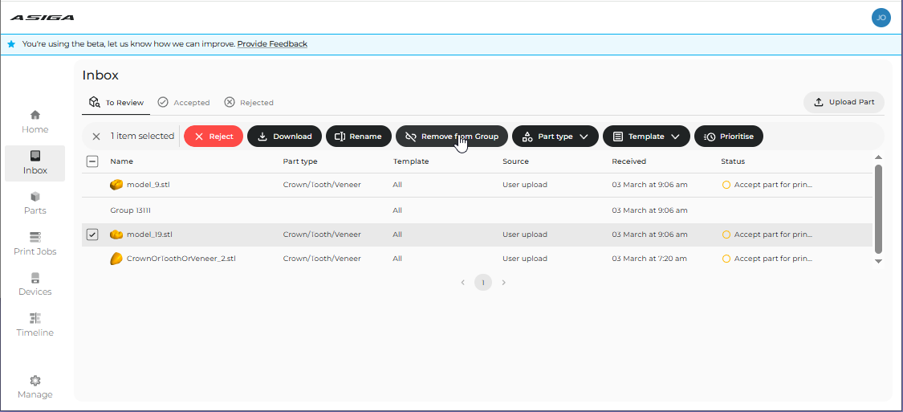Image resolution: width=903 pixels, height=412 pixels.
Task: Open the Part type dropdown
Action: [x=555, y=137]
